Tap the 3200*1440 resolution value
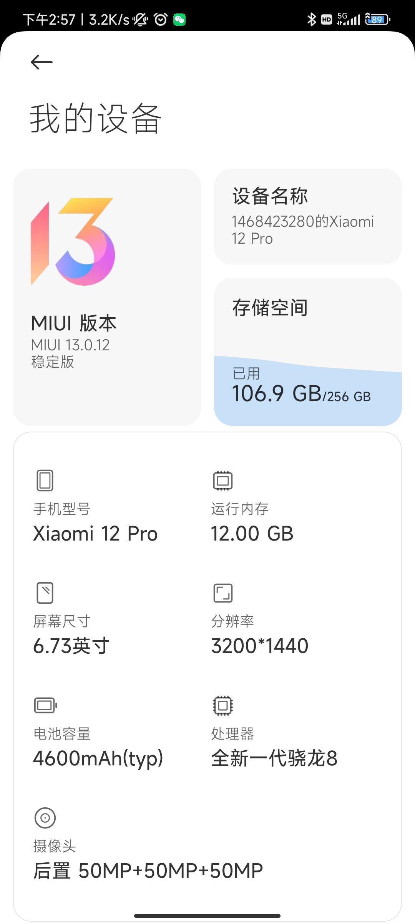The image size is (415, 924). tap(260, 646)
